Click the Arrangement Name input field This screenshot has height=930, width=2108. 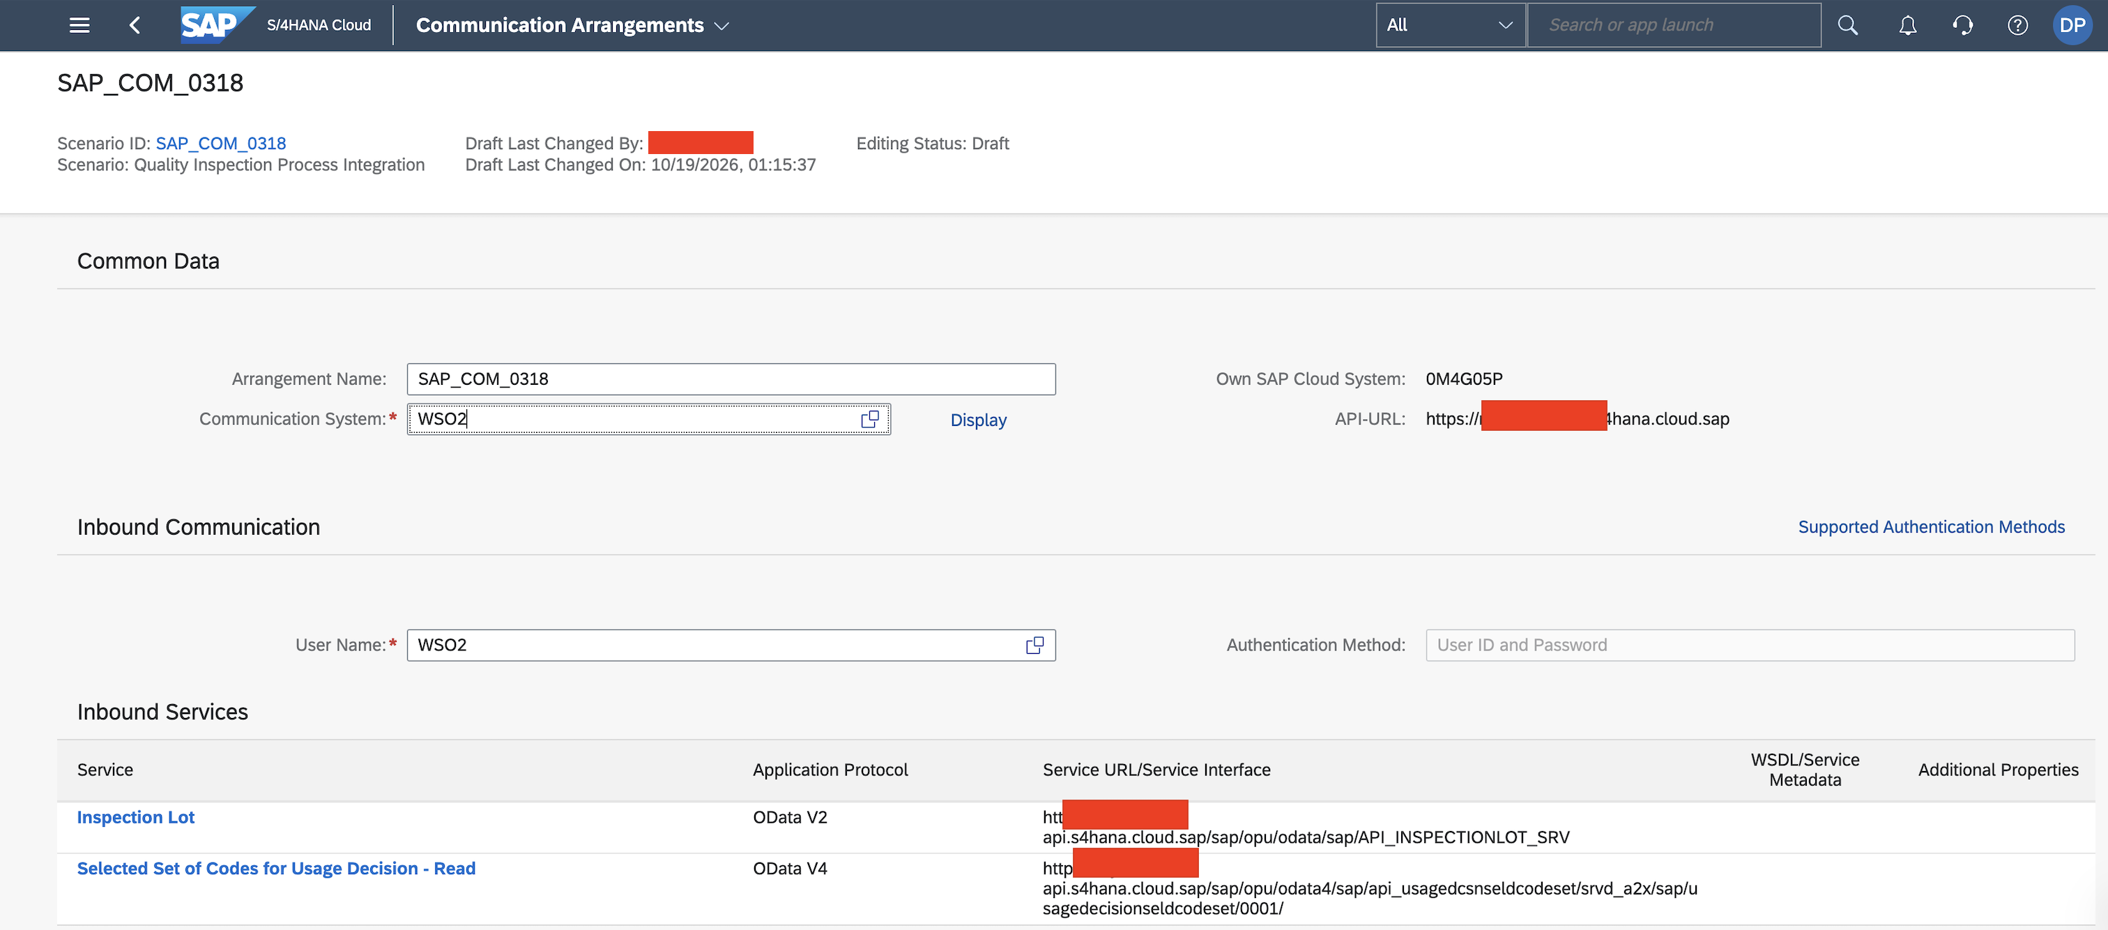[731, 379]
